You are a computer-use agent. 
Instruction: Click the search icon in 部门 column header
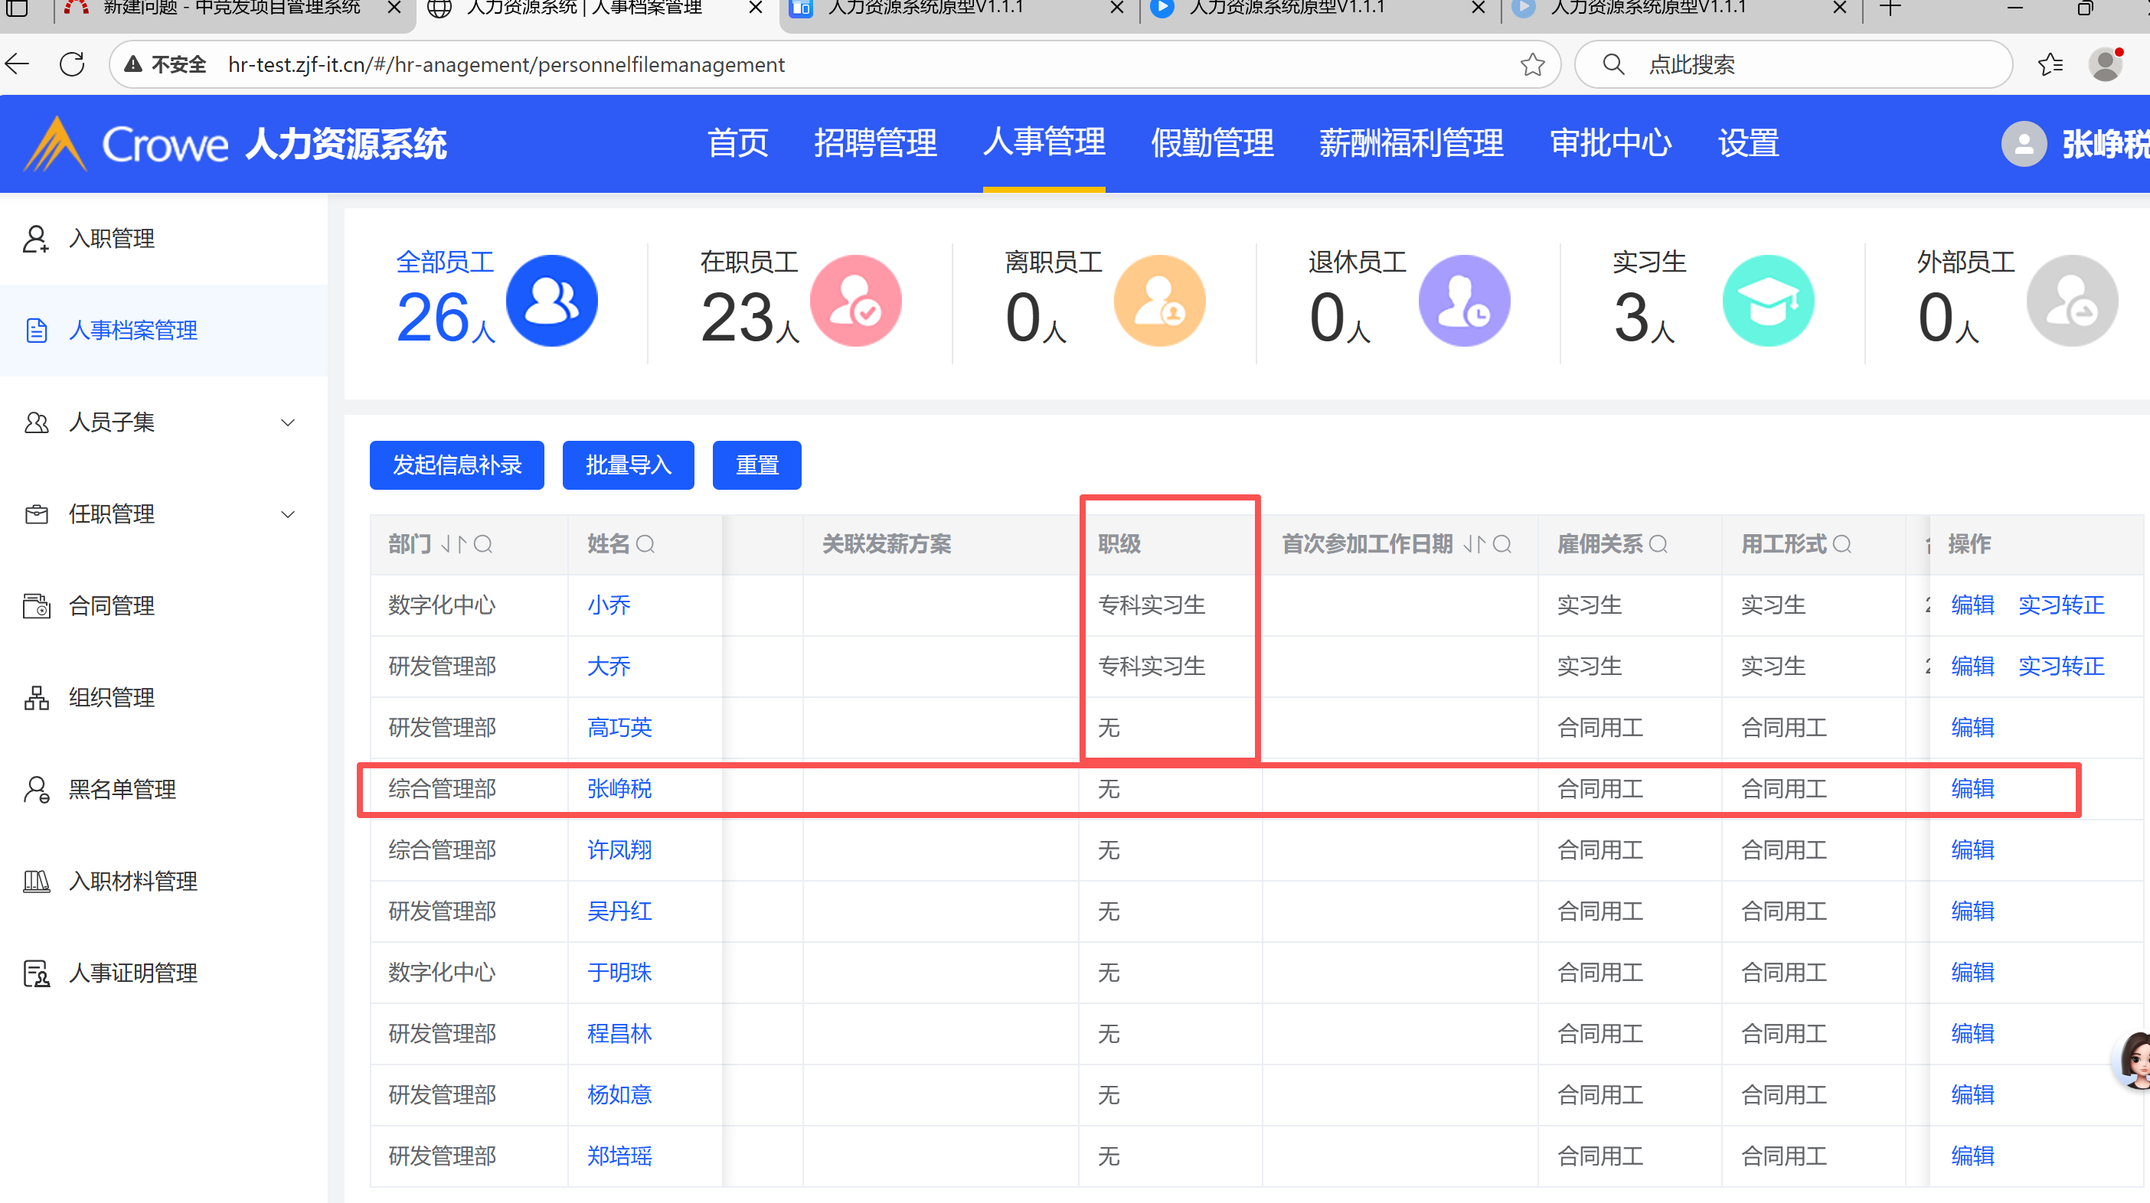[483, 545]
